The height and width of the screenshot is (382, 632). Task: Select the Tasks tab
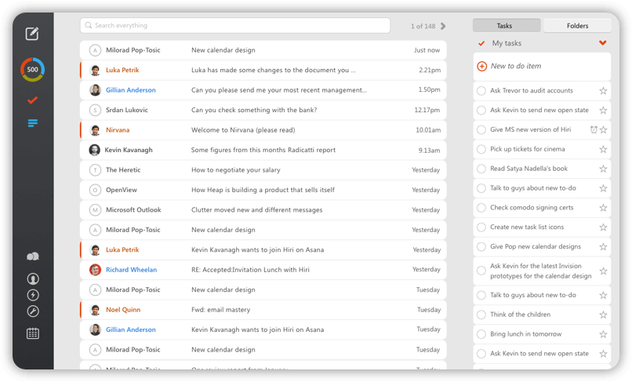[x=505, y=26]
